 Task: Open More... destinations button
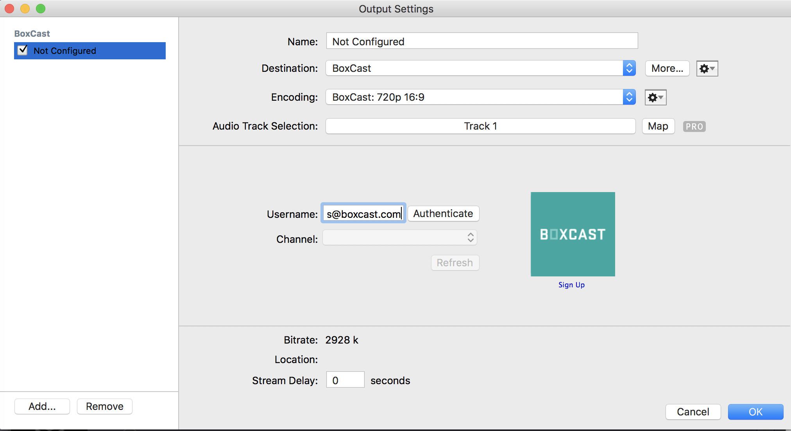pos(667,68)
